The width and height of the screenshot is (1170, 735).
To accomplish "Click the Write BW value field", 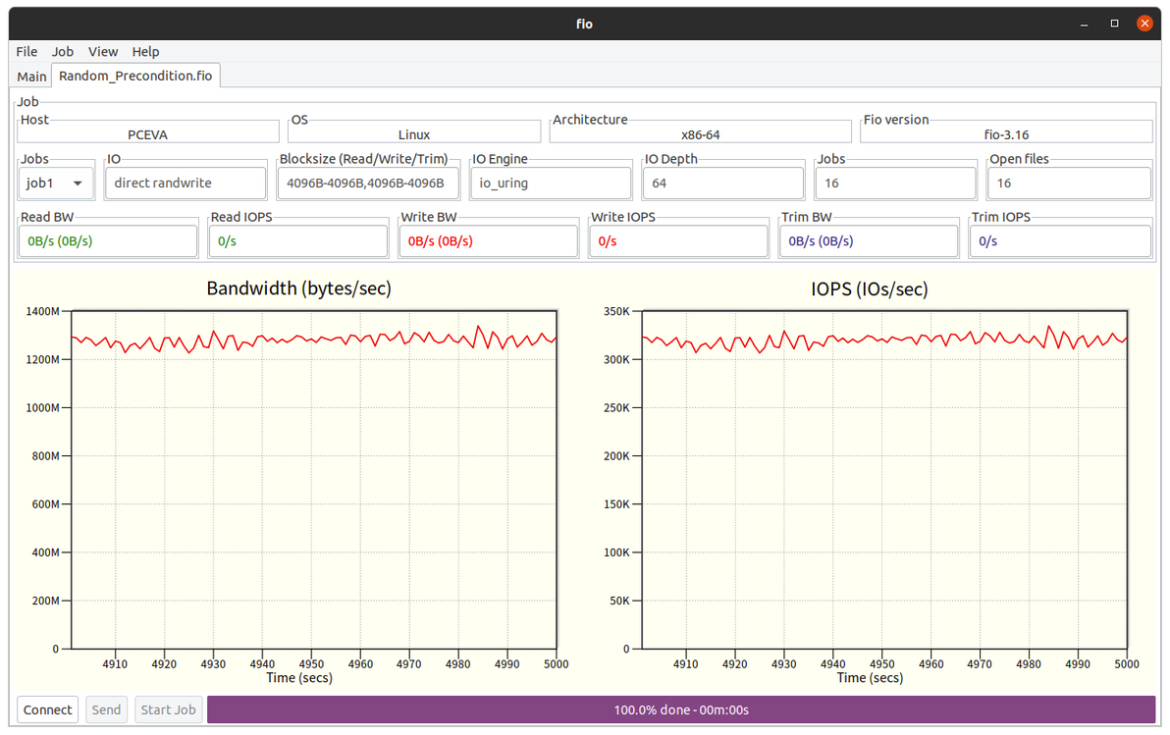I will click(488, 241).
